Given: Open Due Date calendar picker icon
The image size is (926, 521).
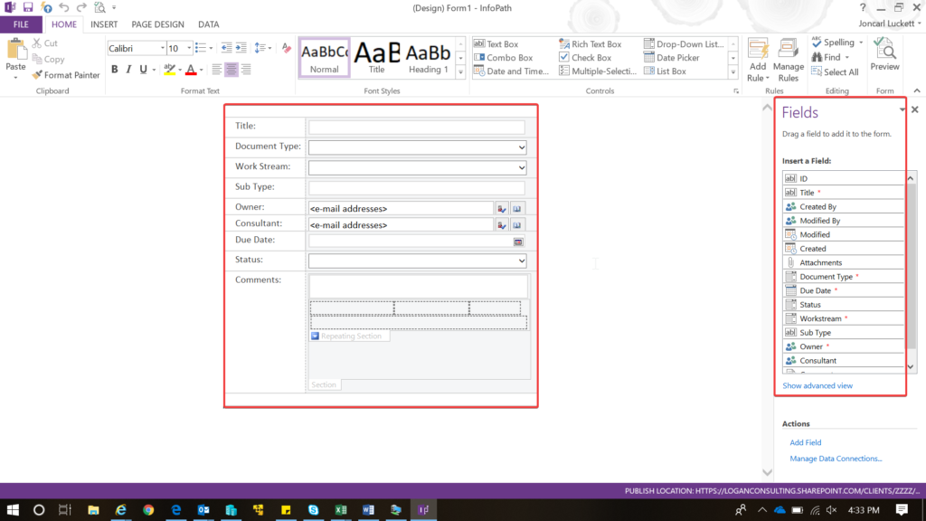Looking at the screenshot, I should (518, 242).
